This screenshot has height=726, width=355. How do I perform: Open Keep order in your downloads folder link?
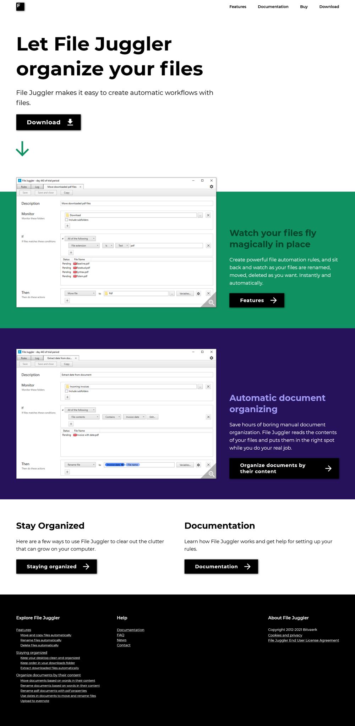48,663
